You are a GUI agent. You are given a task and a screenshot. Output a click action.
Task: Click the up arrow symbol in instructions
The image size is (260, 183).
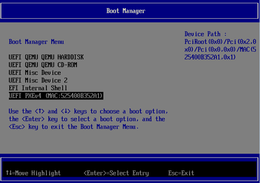[39, 111]
